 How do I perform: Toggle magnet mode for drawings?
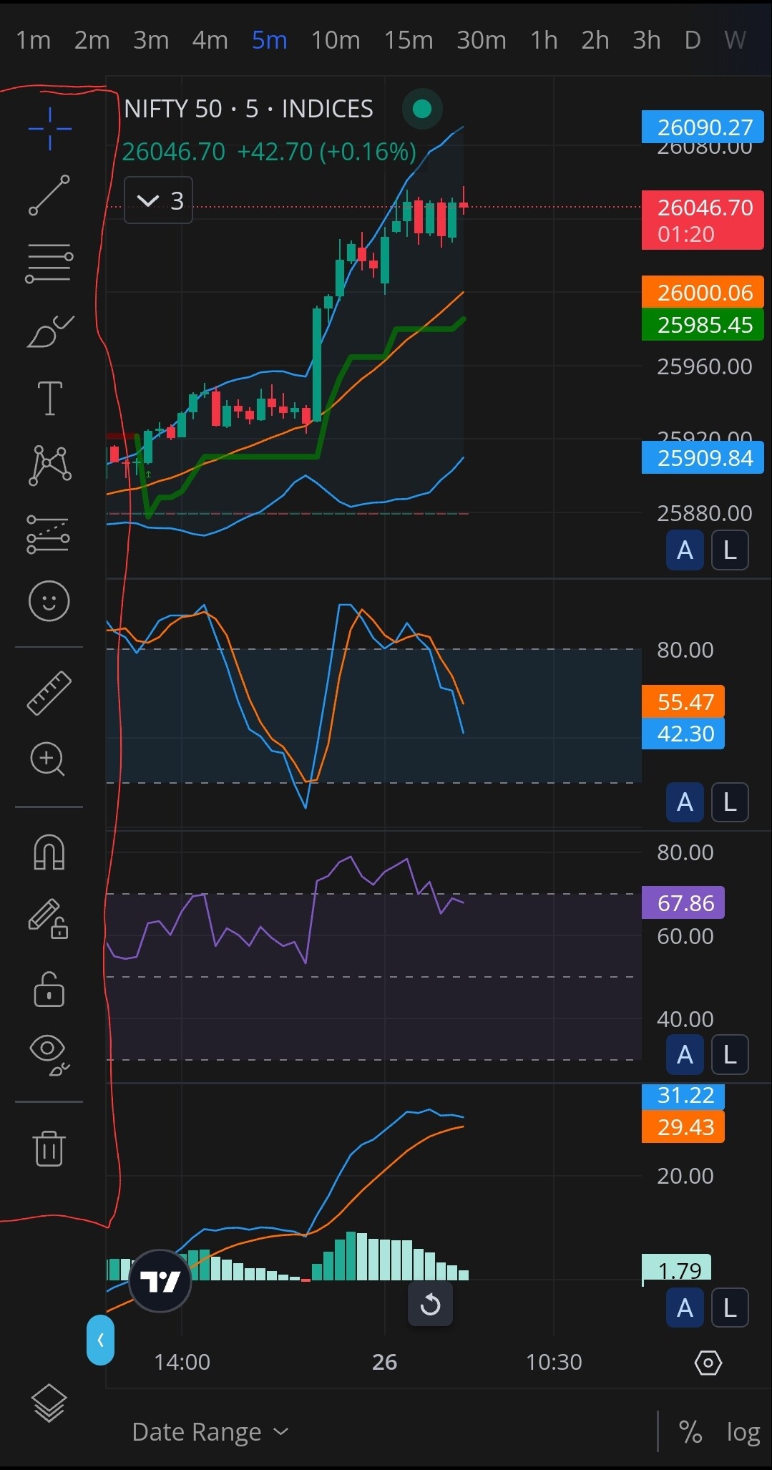[49, 852]
